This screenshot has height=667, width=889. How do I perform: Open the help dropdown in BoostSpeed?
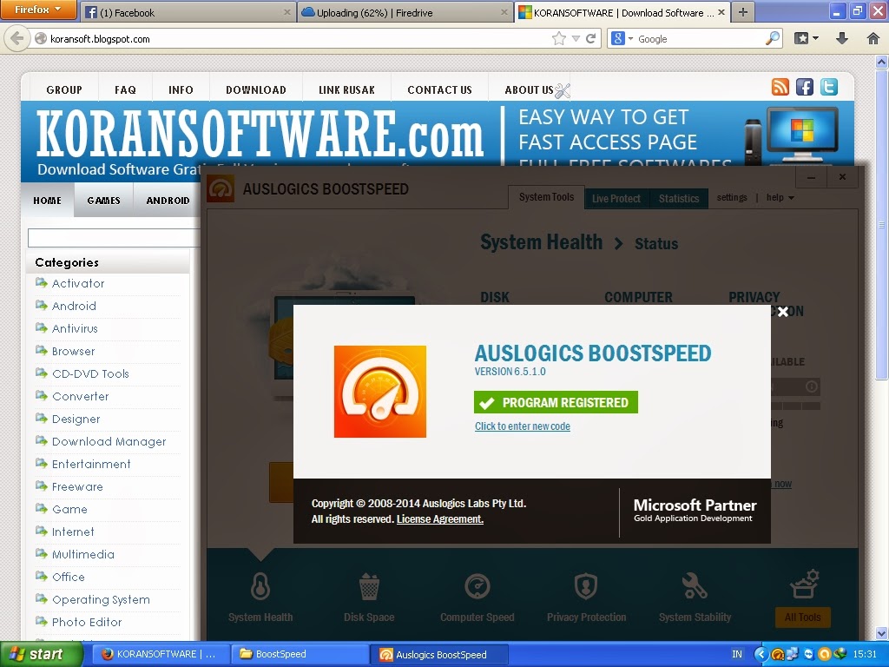coord(780,197)
